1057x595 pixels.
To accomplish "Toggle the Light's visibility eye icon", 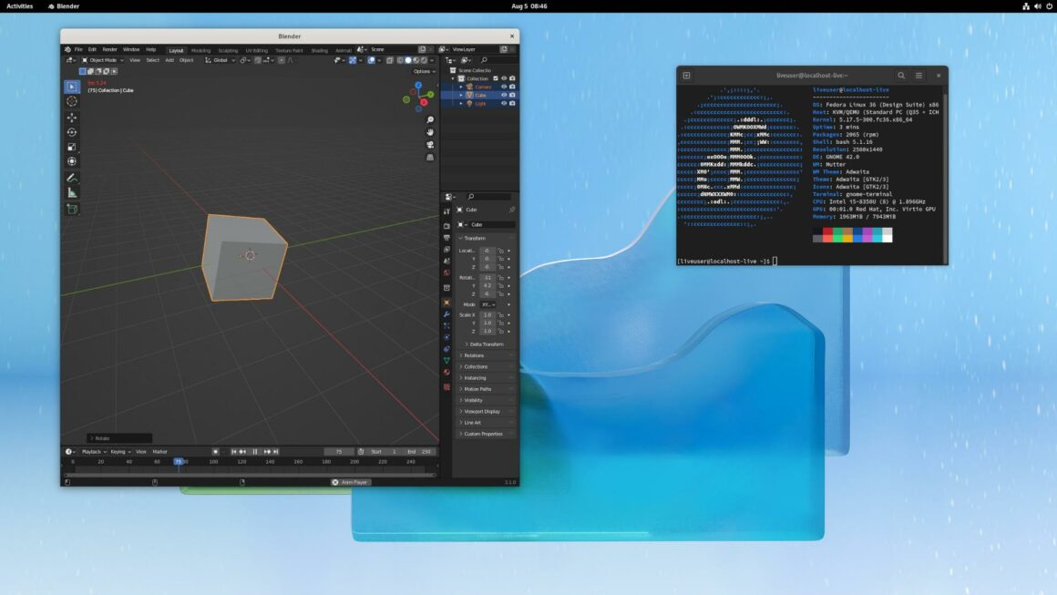I will [504, 103].
